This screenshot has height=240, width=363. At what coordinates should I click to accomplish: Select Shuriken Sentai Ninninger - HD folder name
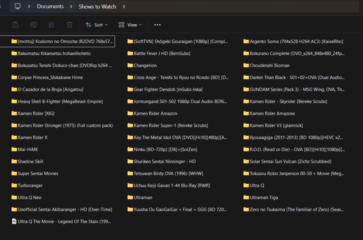click(x=165, y=161)
